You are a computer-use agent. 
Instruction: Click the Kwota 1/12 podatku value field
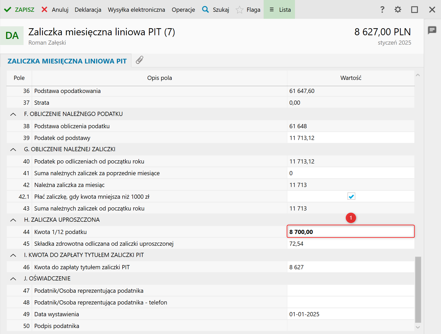(350, 232)
